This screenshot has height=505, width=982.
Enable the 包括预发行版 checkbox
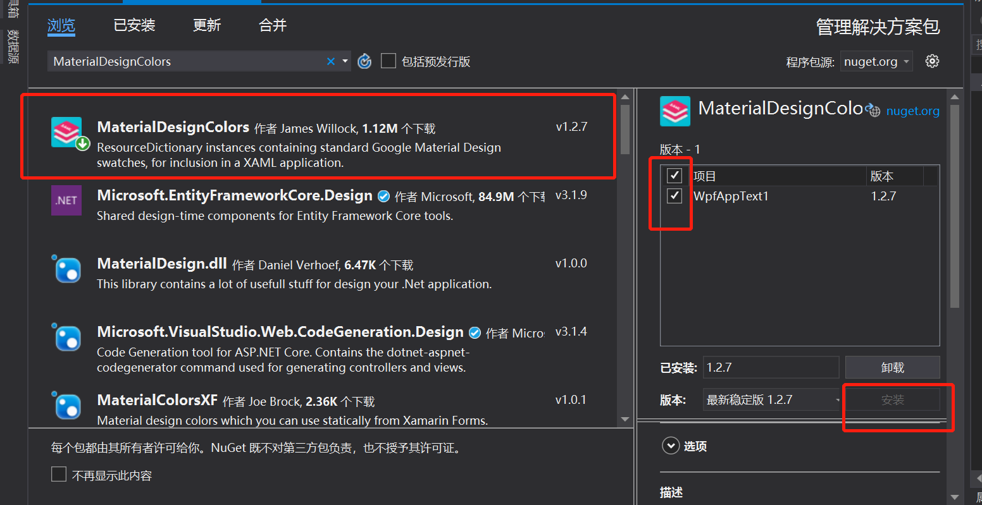388,61
